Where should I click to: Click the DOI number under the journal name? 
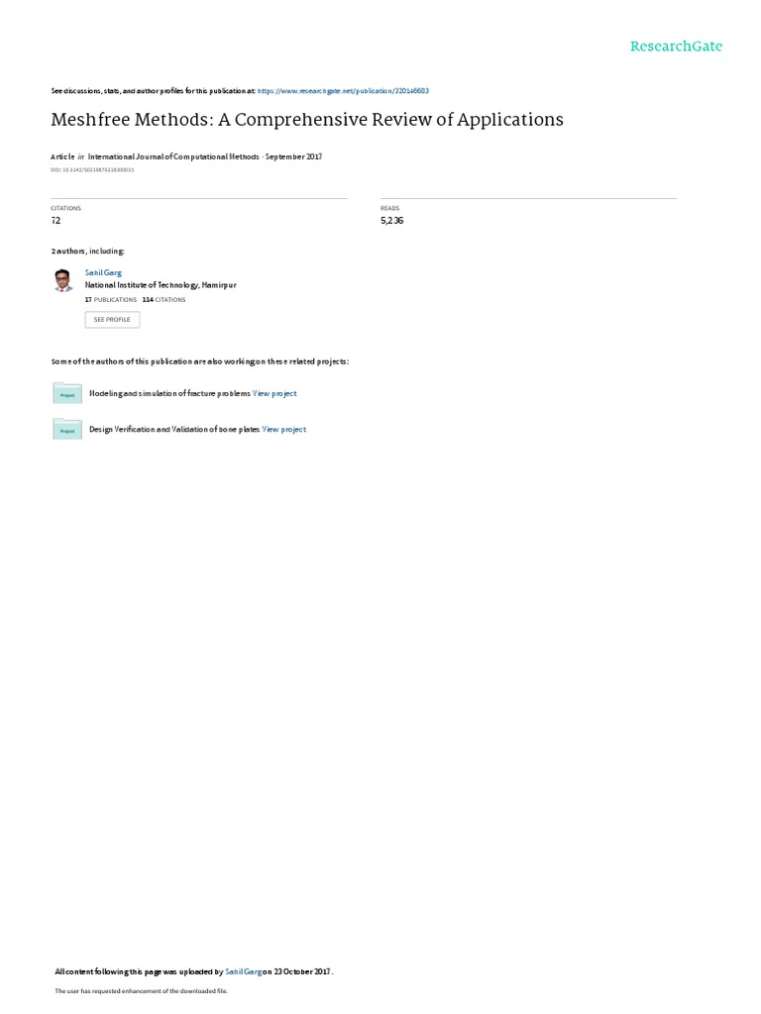tap(92, 170)
